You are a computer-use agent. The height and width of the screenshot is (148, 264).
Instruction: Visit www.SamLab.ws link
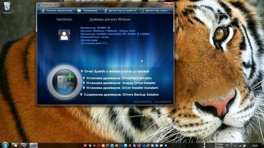click(163, 102)
